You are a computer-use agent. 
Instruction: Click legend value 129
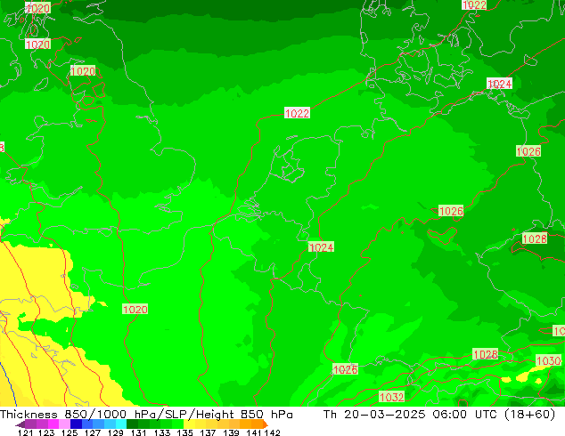(x=115, y=432)
